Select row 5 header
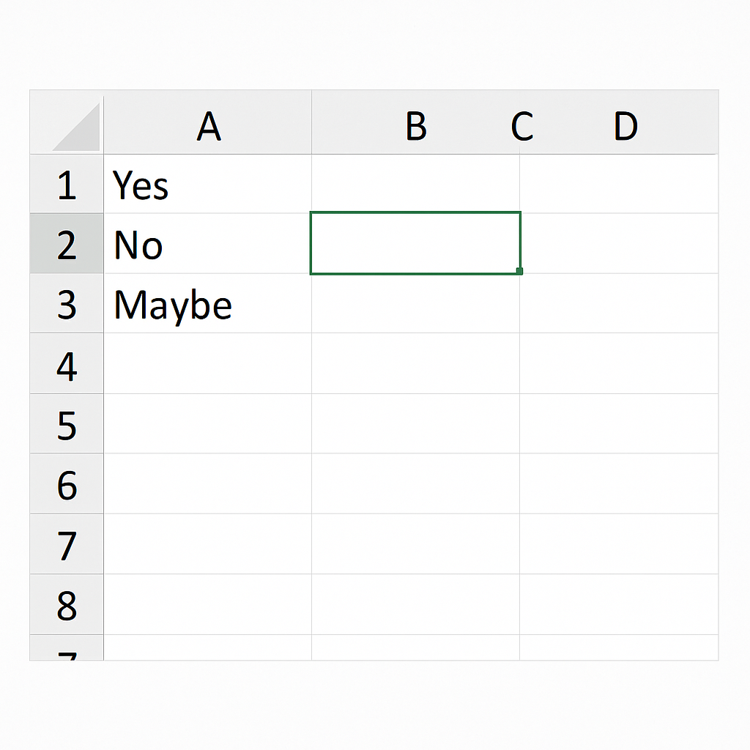 click(67, 424)
